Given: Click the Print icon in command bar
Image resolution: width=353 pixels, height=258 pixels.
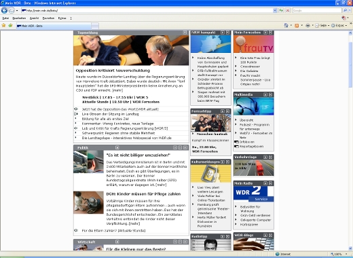Looking at the screenshot, I should pyautogui.click(x=308, y=26).
